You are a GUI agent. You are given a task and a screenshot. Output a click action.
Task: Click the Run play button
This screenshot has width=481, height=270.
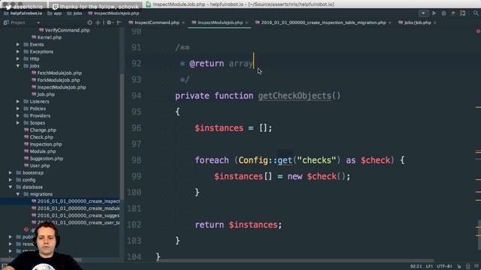coord(434,13)
